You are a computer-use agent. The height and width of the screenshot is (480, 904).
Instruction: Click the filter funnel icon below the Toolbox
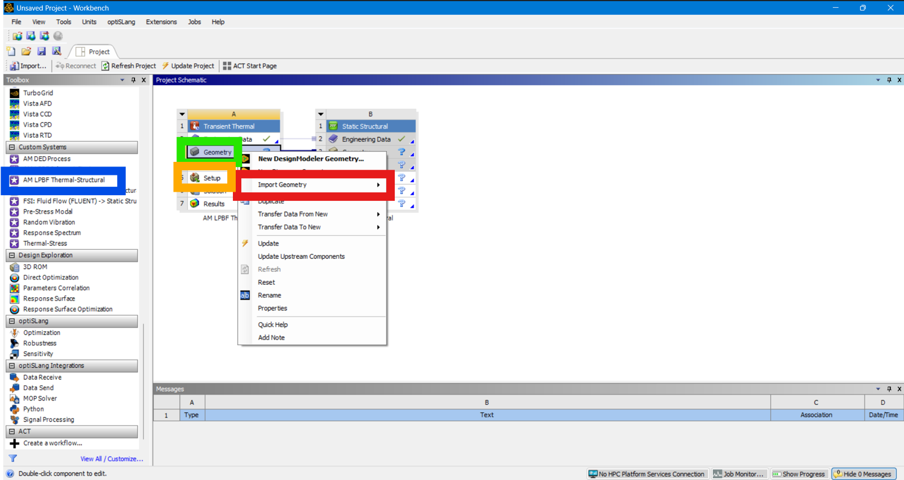tap(13, 459)
